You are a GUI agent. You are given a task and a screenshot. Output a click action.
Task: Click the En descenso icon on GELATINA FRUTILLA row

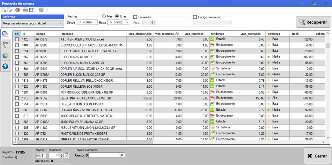point(212,98)
